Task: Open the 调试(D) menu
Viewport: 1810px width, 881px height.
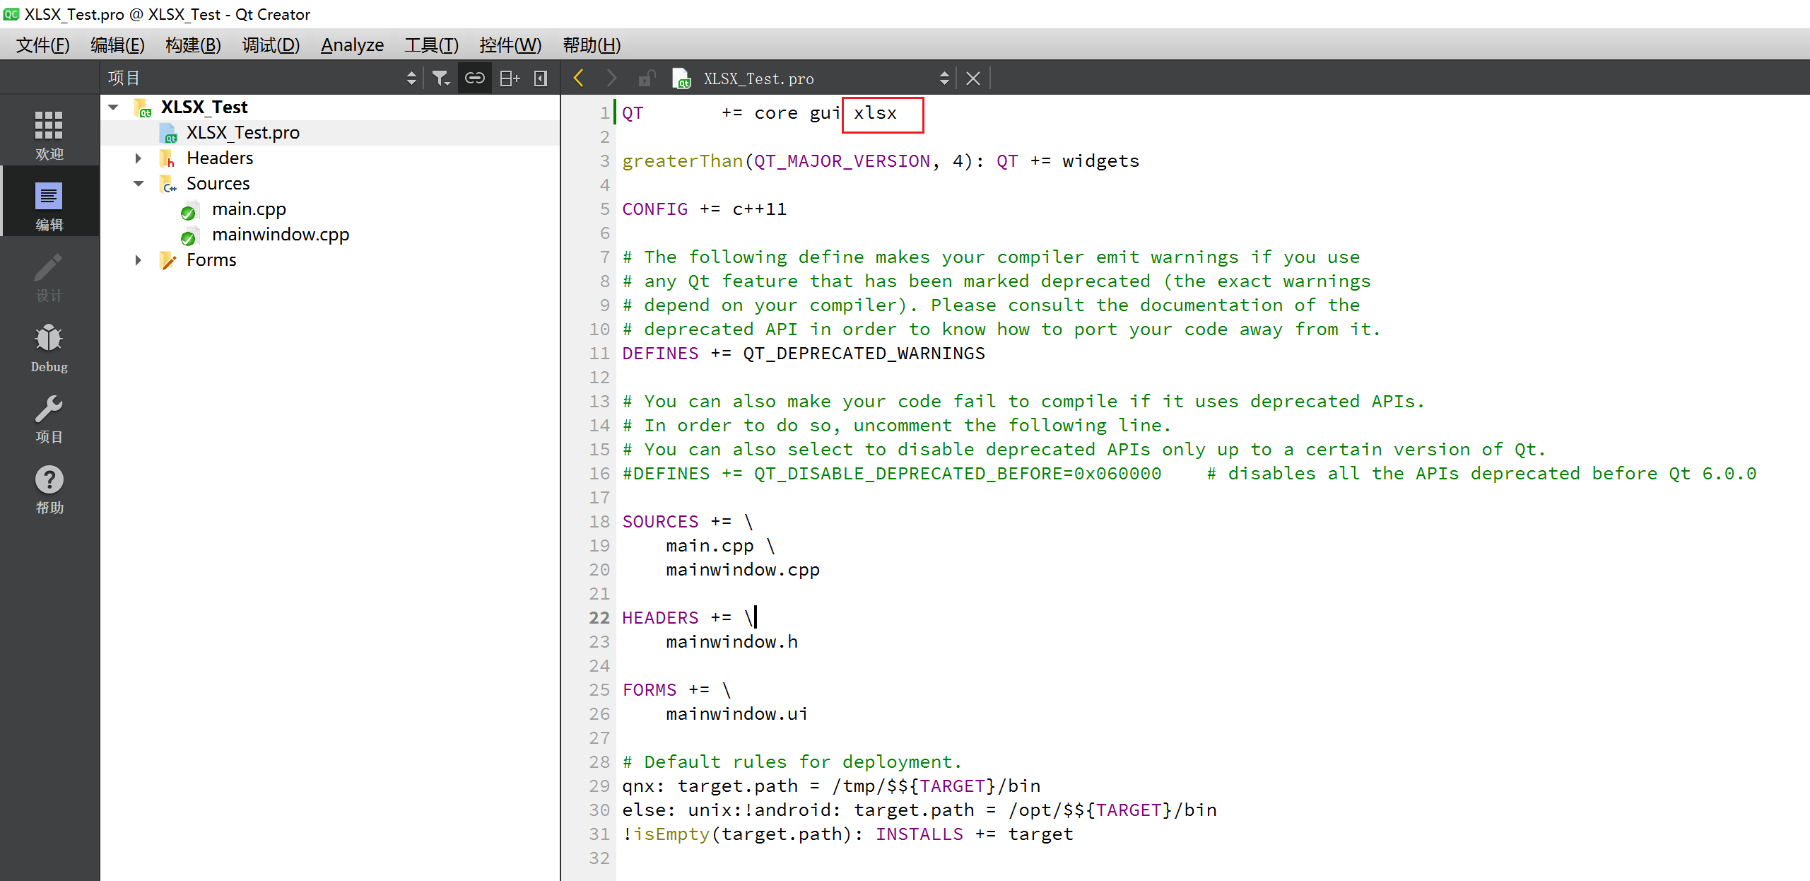Action: pyautogui.click(x=271, y=45)
